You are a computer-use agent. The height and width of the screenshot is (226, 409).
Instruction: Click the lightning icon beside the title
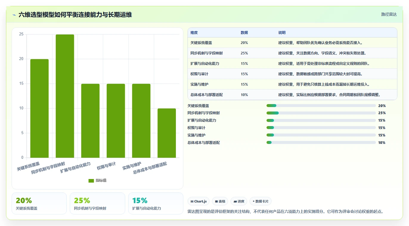coord(14,15)
